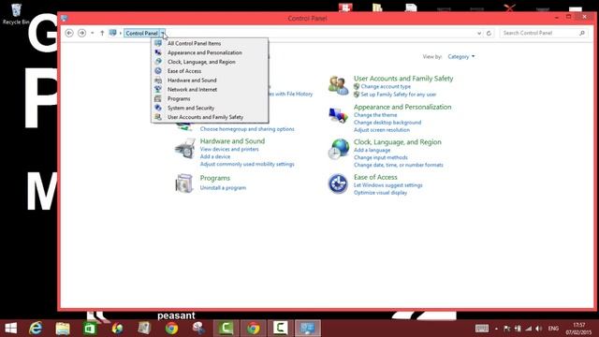Open the Clock, Language, and Region globe icon
This screenshot has width=599, height=337.
339,149
